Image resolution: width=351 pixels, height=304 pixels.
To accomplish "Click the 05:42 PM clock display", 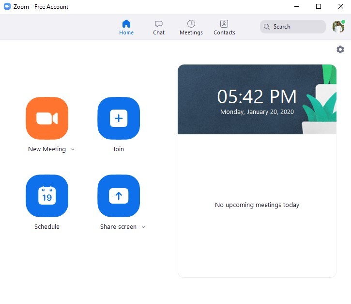I will click(x=257, y=96).
